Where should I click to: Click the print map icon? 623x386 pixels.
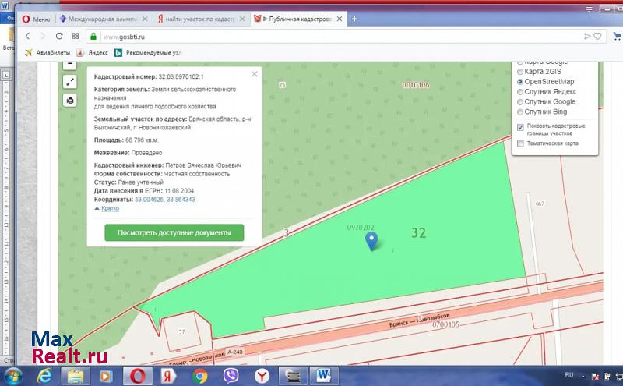tap(70, 100)
